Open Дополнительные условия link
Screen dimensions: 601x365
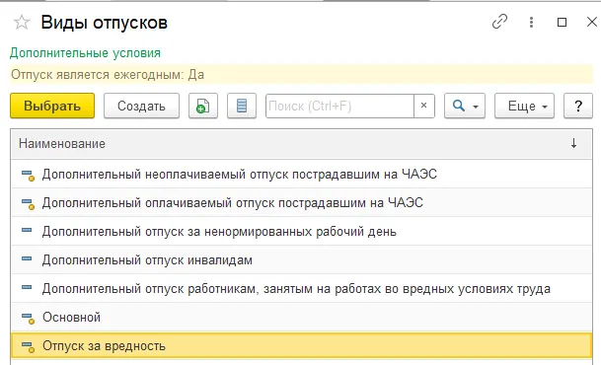(85, 53)
